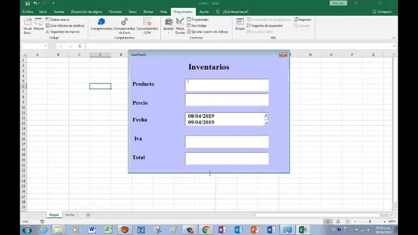Open Seguridad de macros settings
The height and width of the screenshot is (235, 418).
point(63,32)
